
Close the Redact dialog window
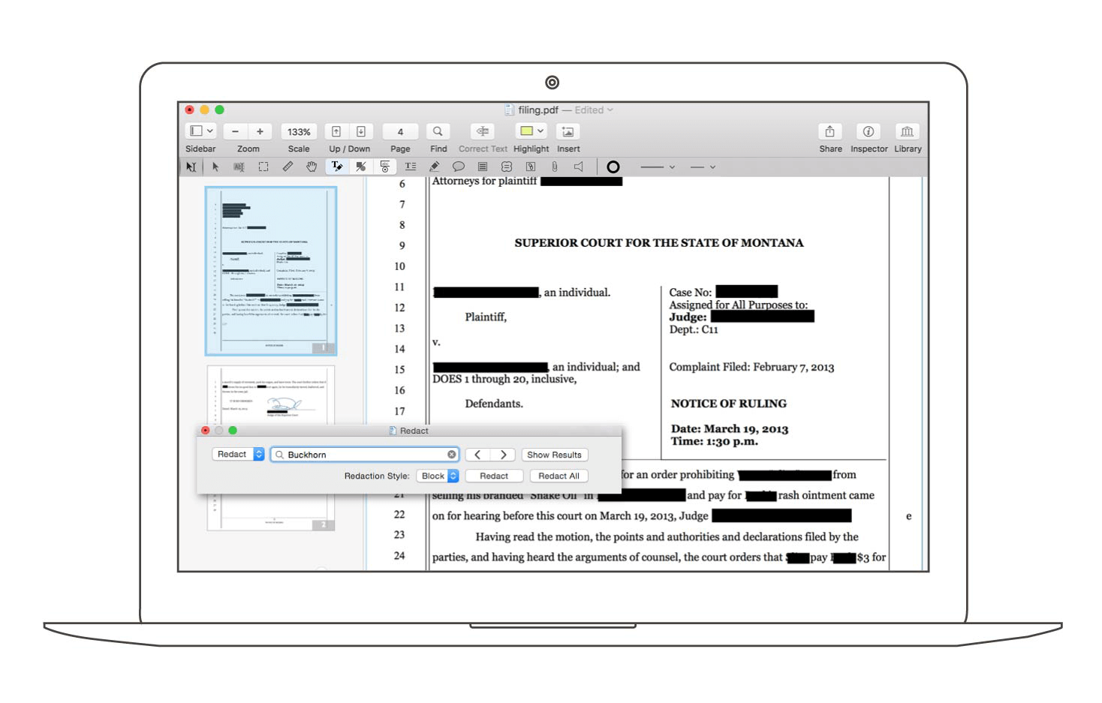pyautogui.click(x=205, y=431)
